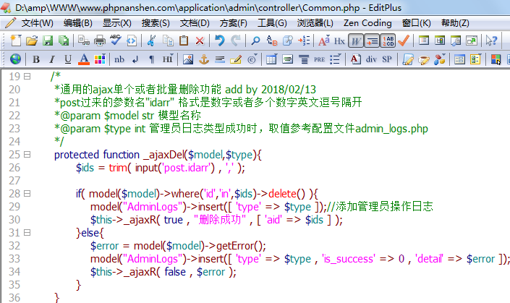510x303 pixels.
Task: View the page in the browser
Action: [132, 40]
